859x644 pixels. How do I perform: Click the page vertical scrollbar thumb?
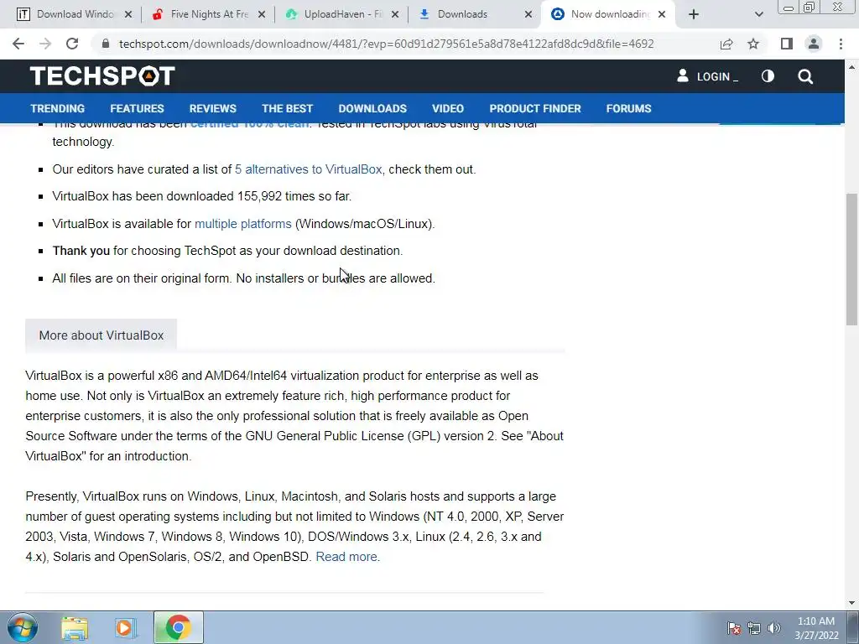click(x=852, y=259)
